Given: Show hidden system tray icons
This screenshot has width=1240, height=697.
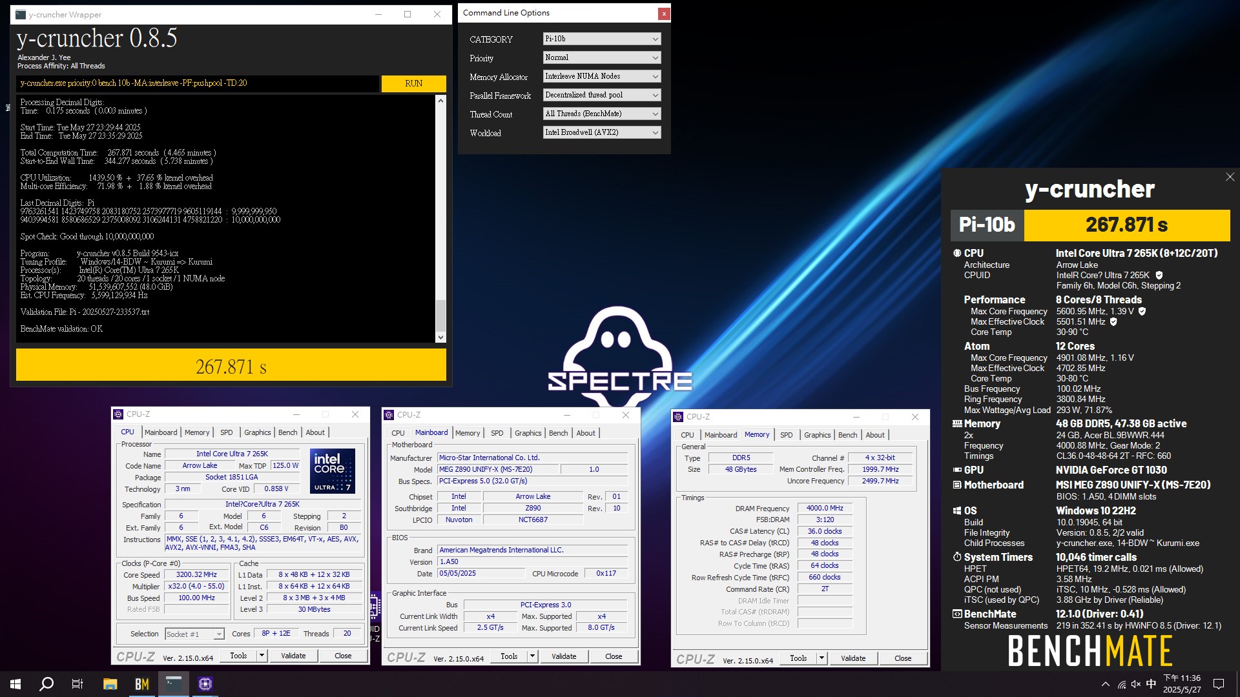Looking at the screenshot, I should point(1105,684).
